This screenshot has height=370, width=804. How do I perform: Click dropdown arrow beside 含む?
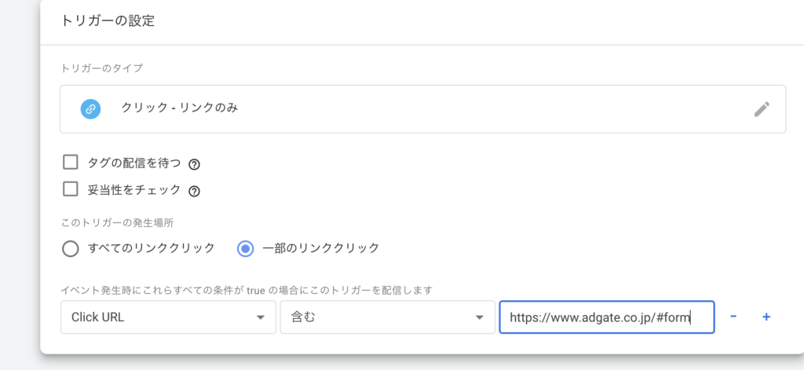point(480,317)
